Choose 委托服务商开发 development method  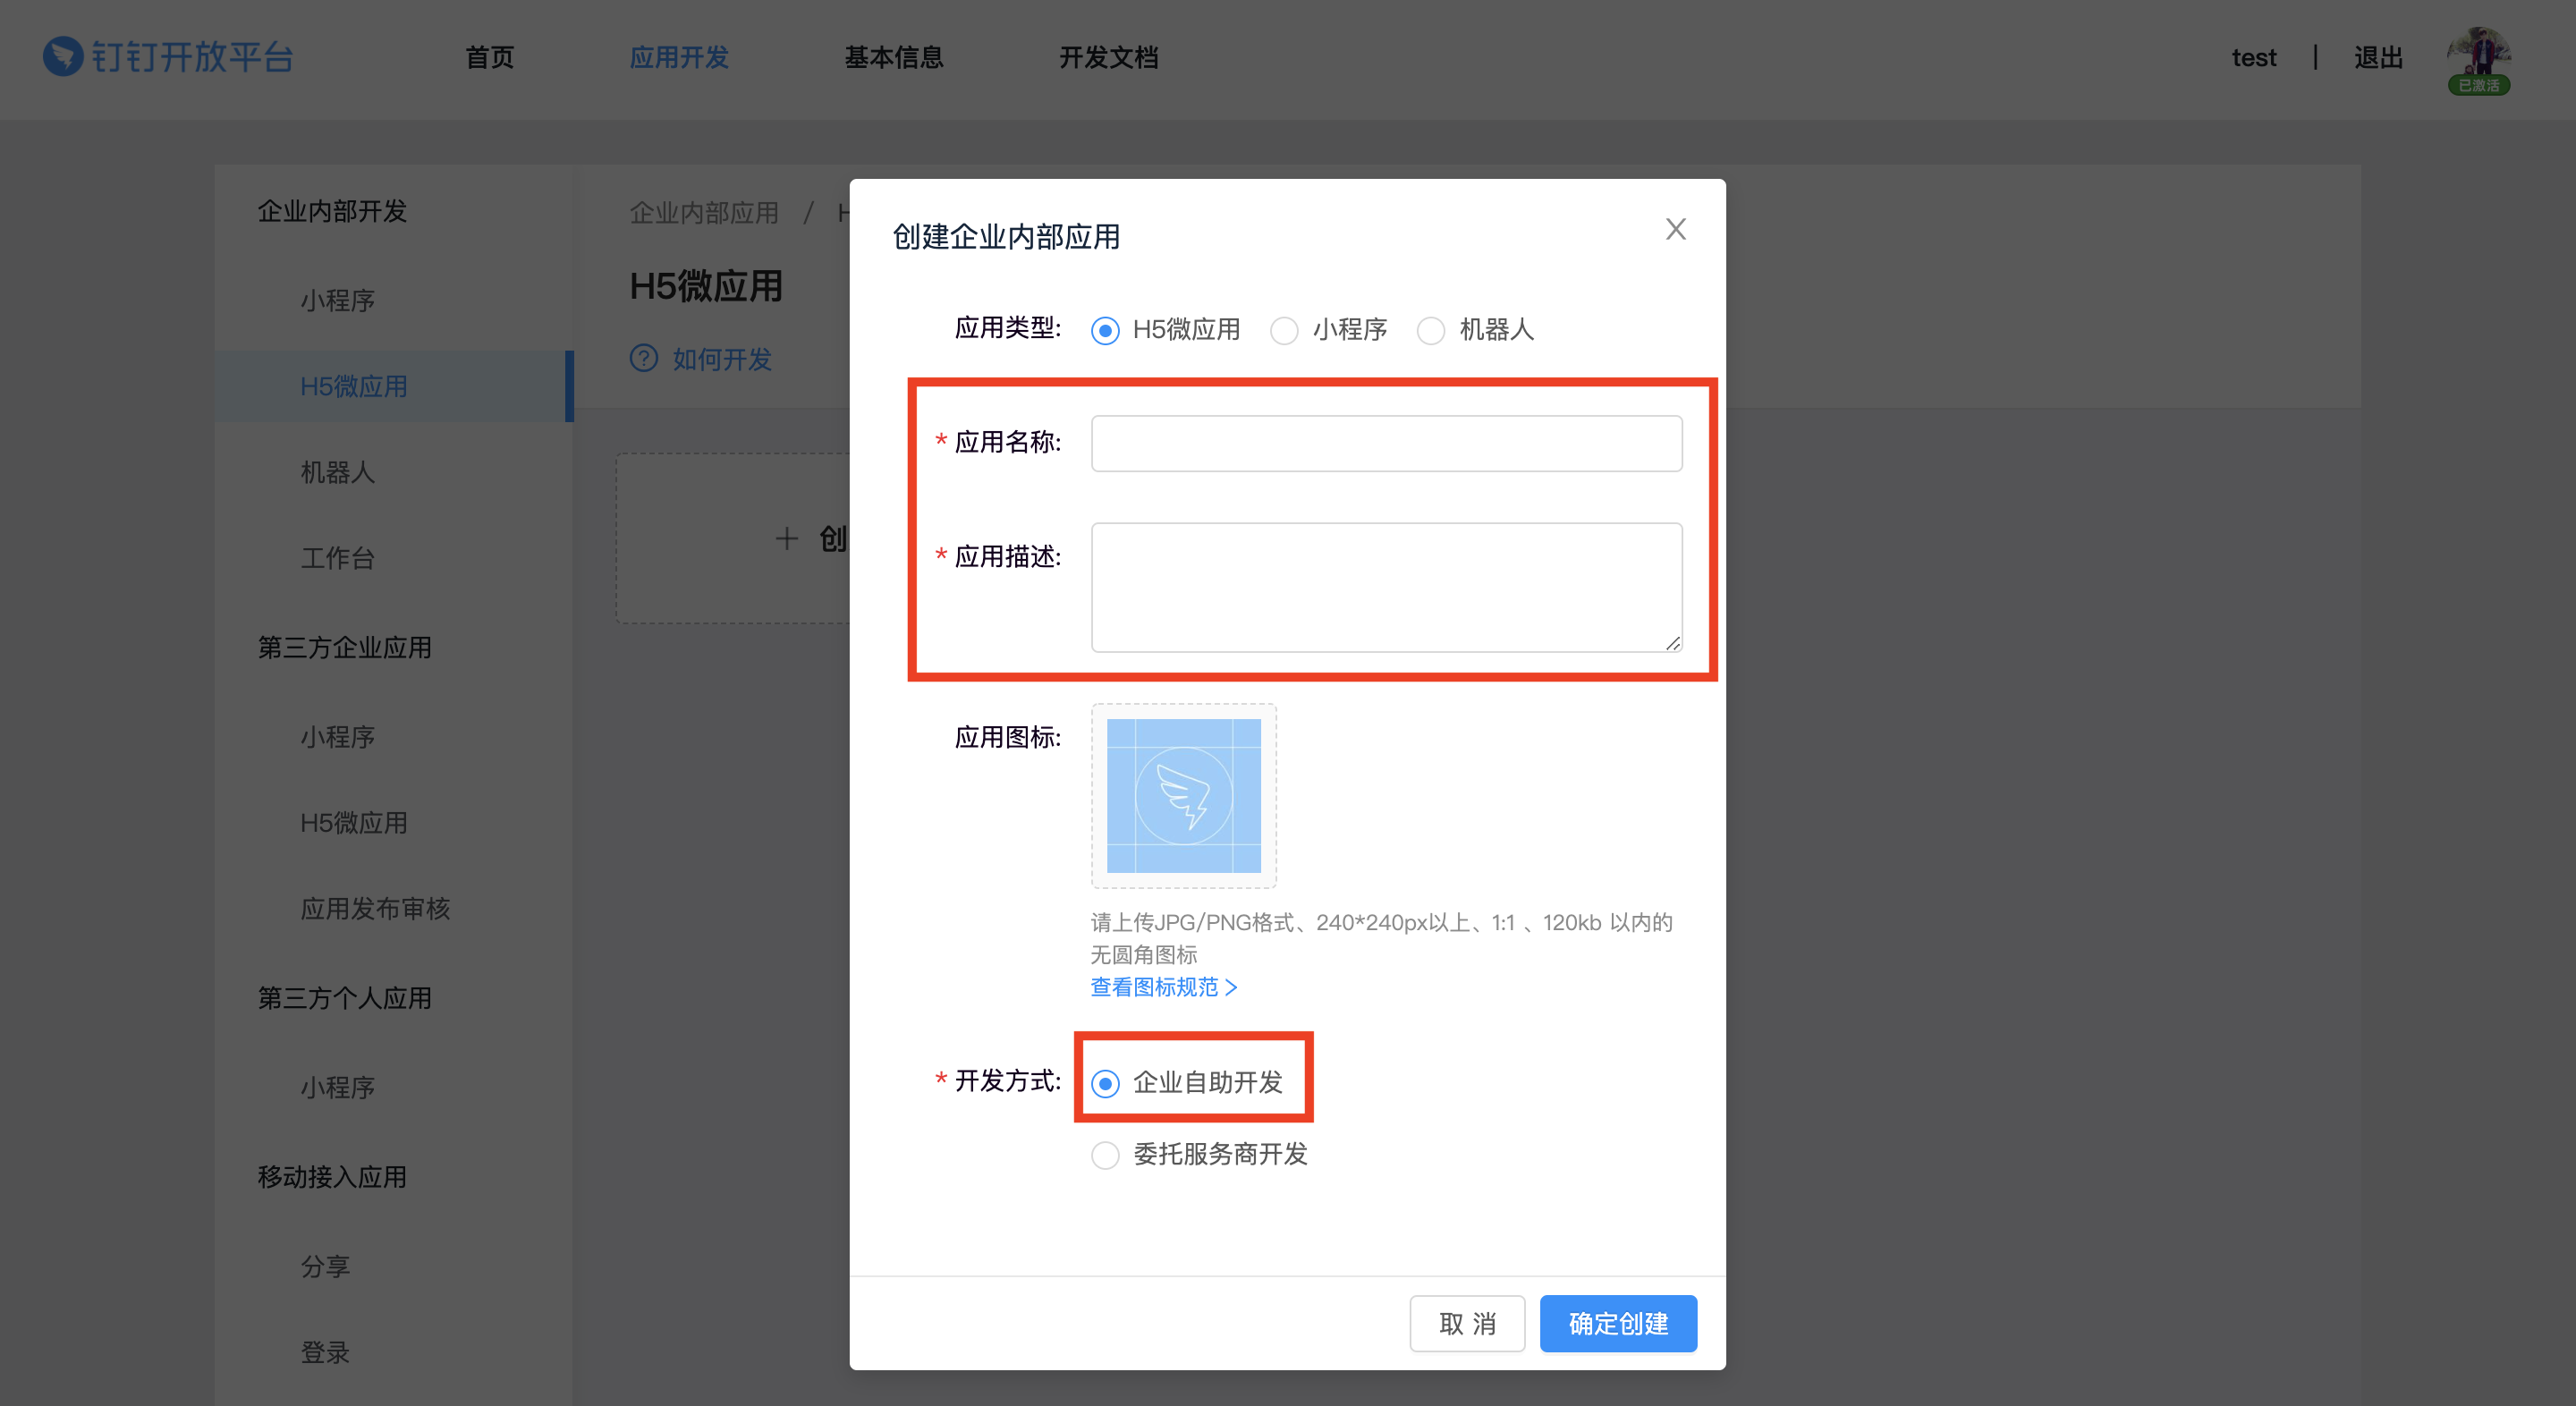point(1105,1155)
